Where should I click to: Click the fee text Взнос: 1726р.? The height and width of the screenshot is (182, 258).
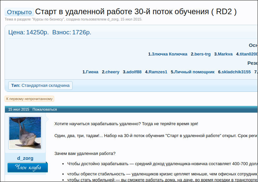pyautogui.click(x=72, y=32)
